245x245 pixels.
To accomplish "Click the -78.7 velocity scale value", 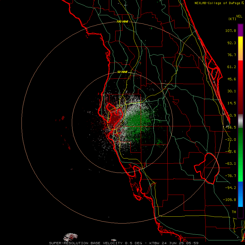I will pyautogui.click(x=231, y=176).
